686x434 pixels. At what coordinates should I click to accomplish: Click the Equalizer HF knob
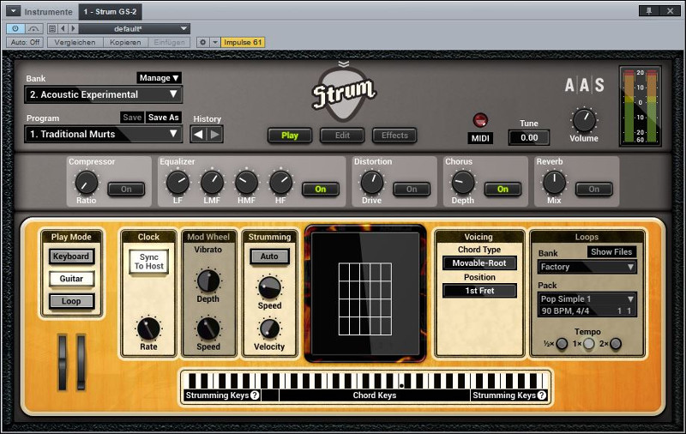tap(281, 183)
